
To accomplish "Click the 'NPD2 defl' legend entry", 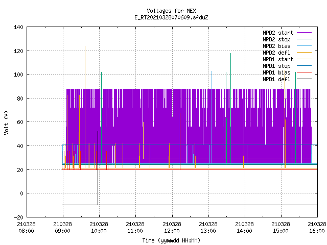I will pos(276,53).
